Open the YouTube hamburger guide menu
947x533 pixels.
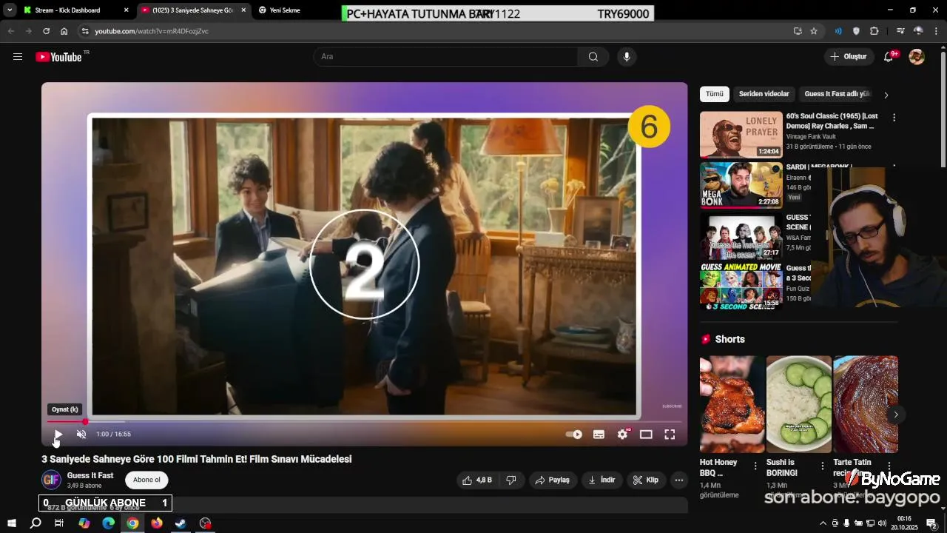point(18,57)
